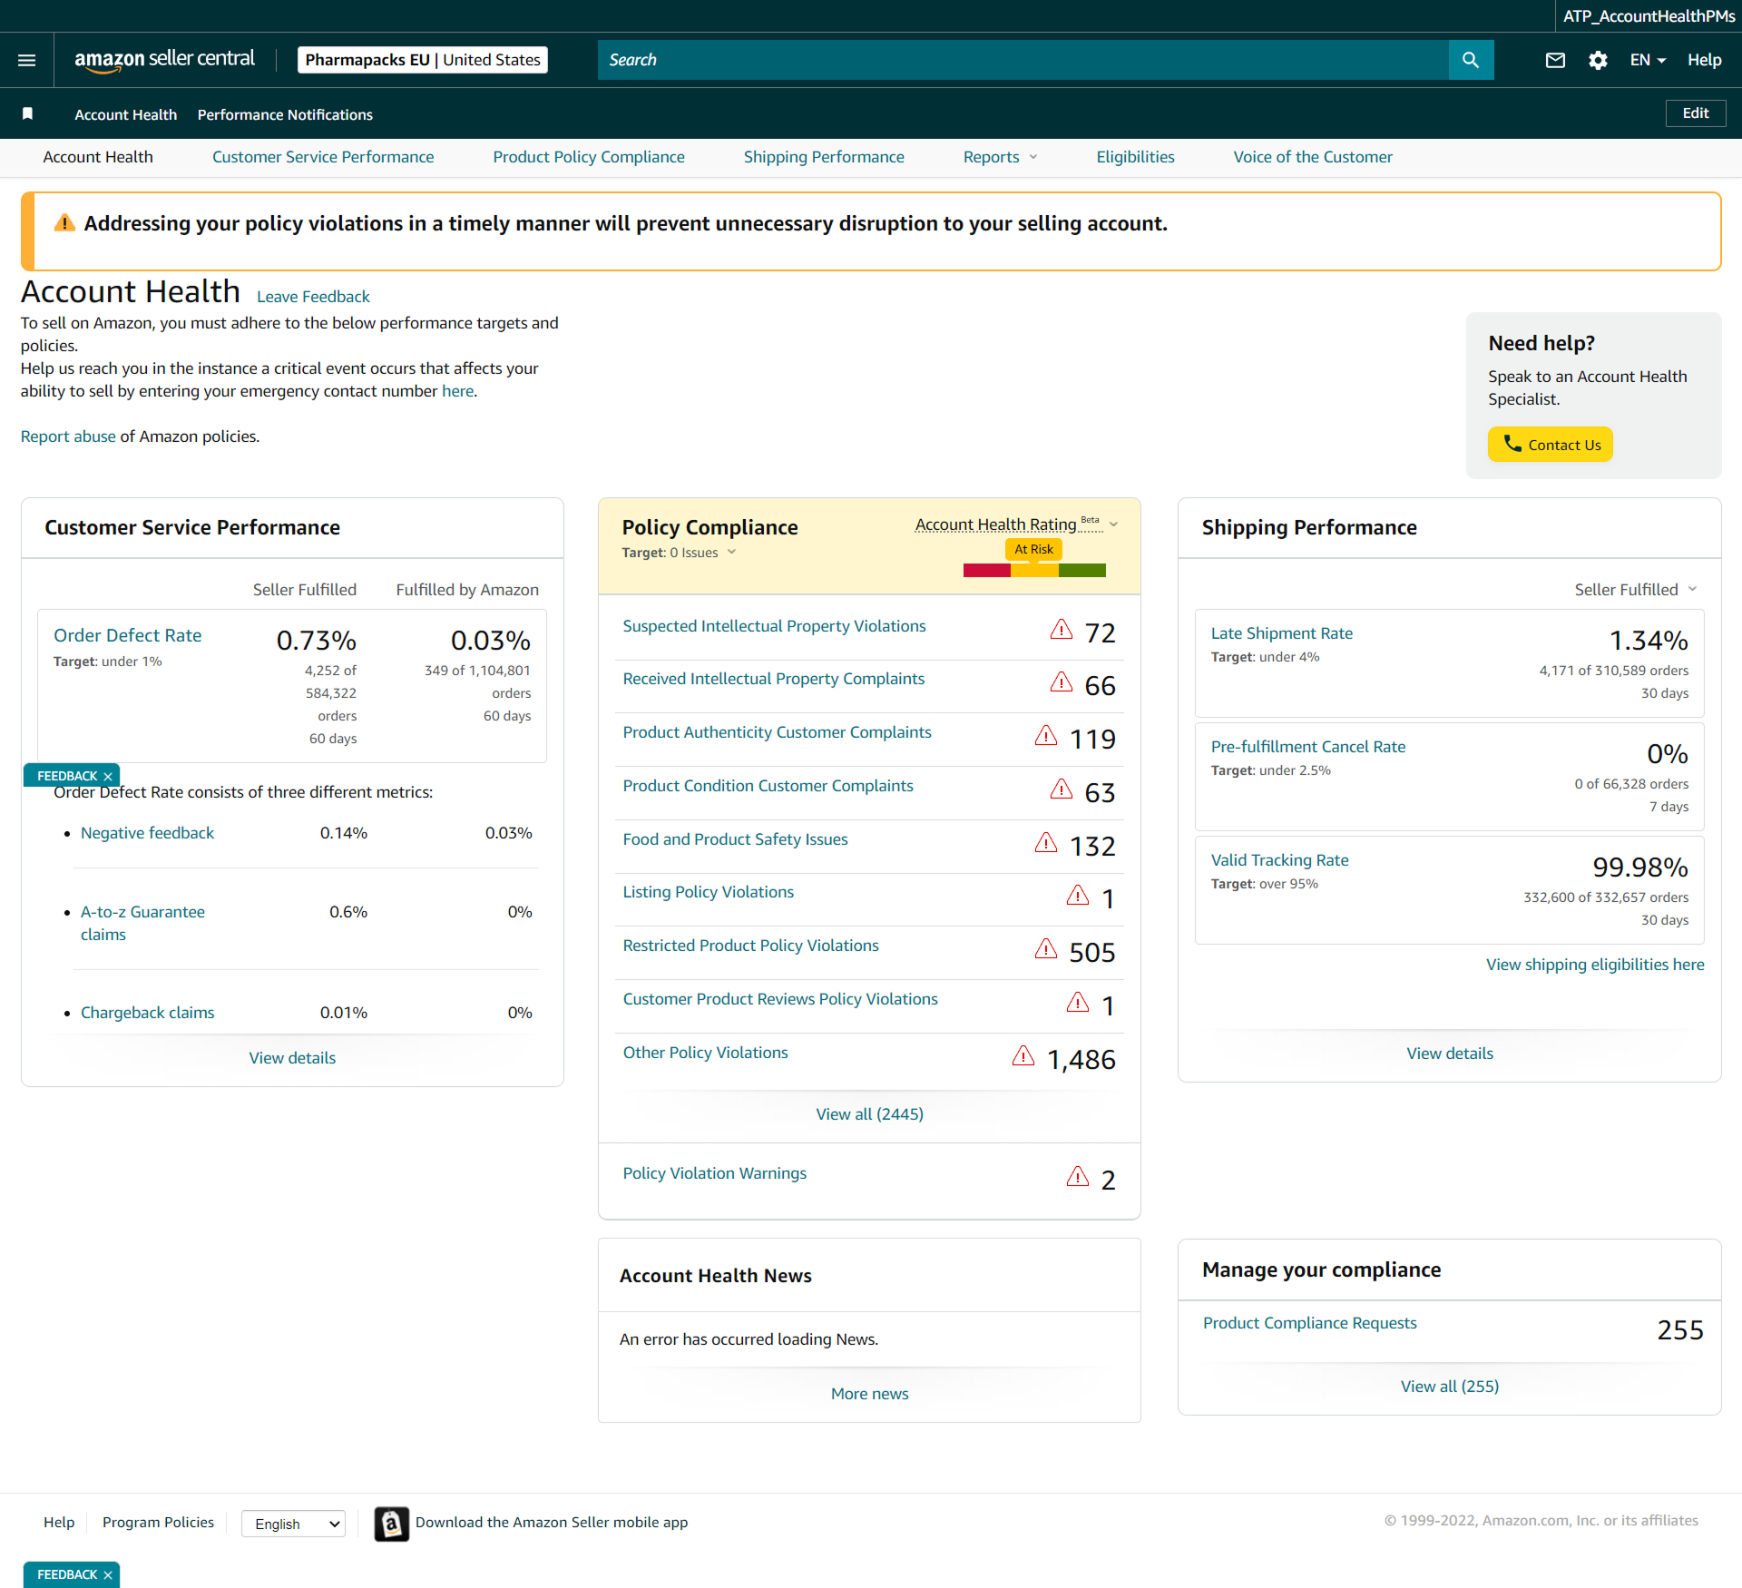The height and width of the screenshot is (1588, 1742).
Task: Click the Amazon Seller mobile app icon
Action: tap(391, 1524)
